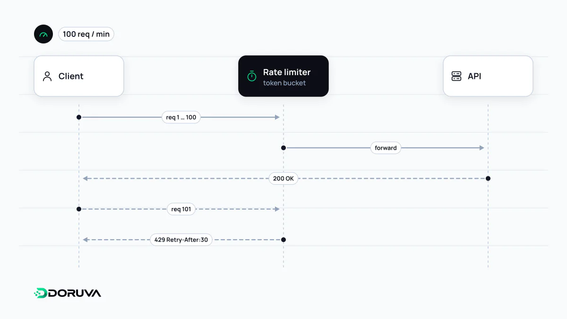567x319 pixels.
Task: Click the req 1 … 100 label
Action: pyautogui.click(x=181, y=117)
